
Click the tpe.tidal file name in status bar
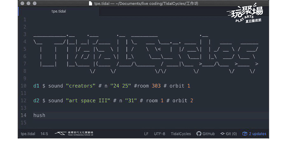pyautogui.click(x=28, y=134)
